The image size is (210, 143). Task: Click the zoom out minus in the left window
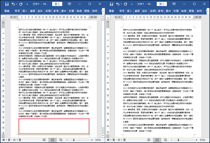coord(67,140)
